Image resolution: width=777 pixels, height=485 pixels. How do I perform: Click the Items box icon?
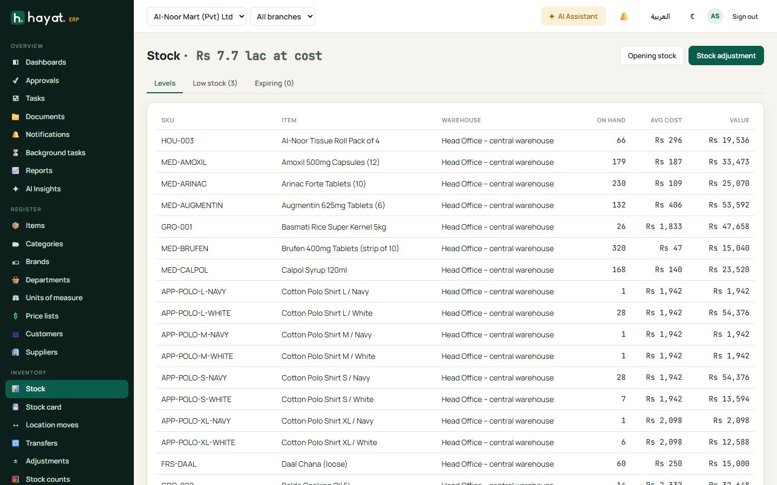click(16, 226)
